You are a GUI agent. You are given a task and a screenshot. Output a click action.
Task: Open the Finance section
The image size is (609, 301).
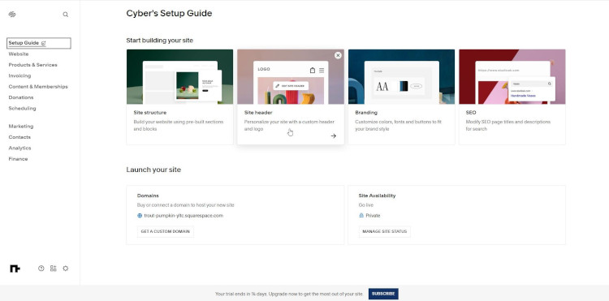click(18, 159)
